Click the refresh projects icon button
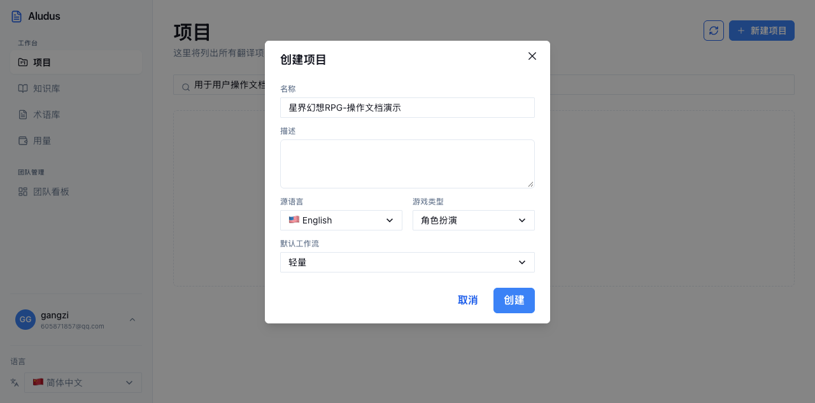Image resolution: width=815 pixels, height=403 pixels. (x=714, y=31)
